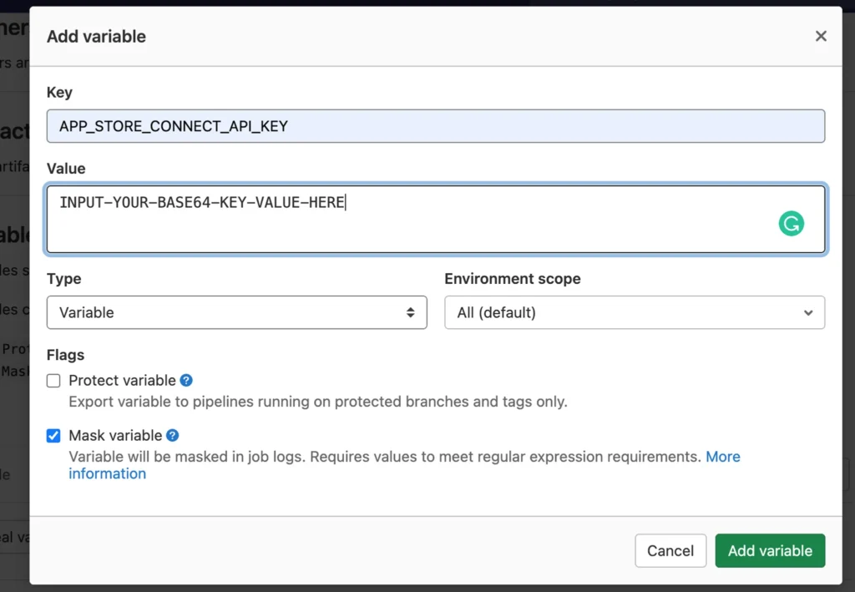Click the chevron on the Environment scope field
This screenshot has width=855, height=592.
(807, 312)
